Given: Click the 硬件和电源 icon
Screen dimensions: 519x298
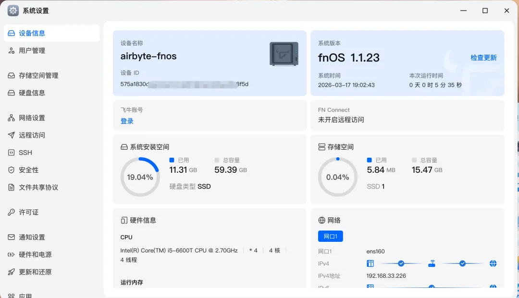Looking at the screenshot, I should (x=11, y=254).
